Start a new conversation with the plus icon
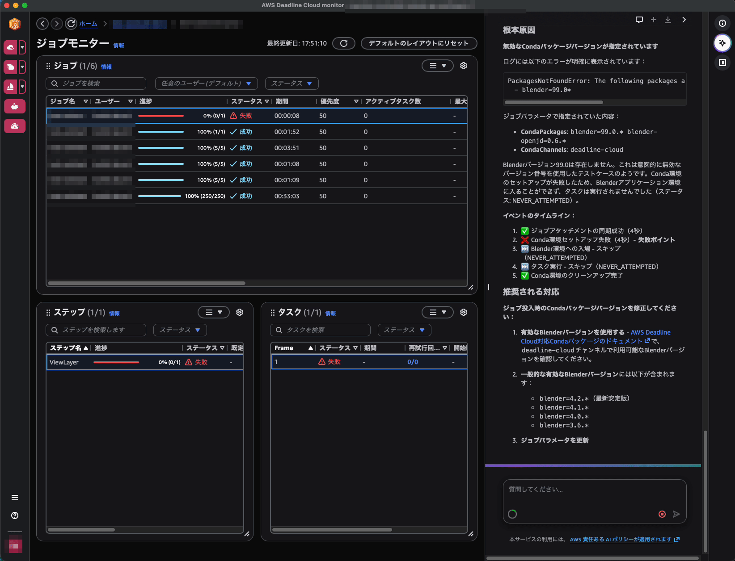This screenshot has height=561, width=735. [654, 20]
